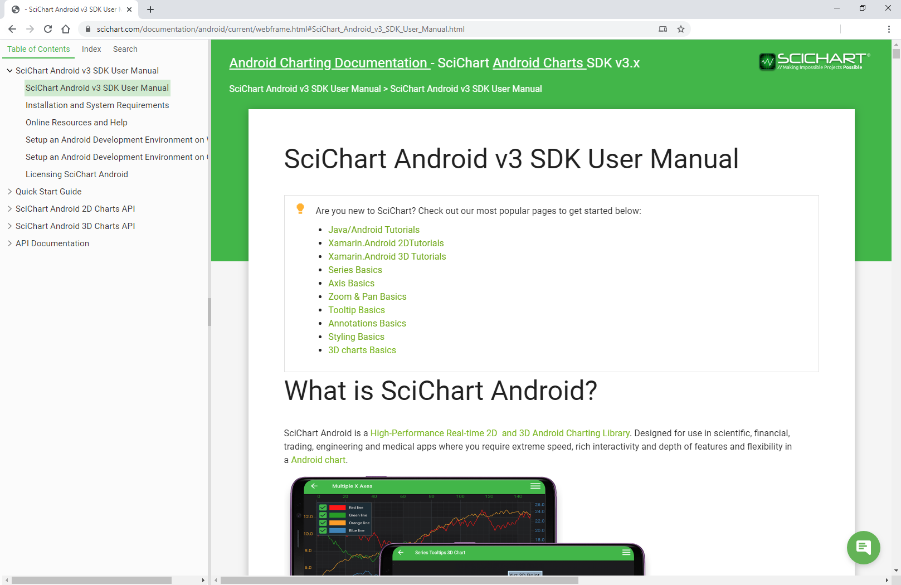Switch to the Table of Contents tab

coord(38,49)
